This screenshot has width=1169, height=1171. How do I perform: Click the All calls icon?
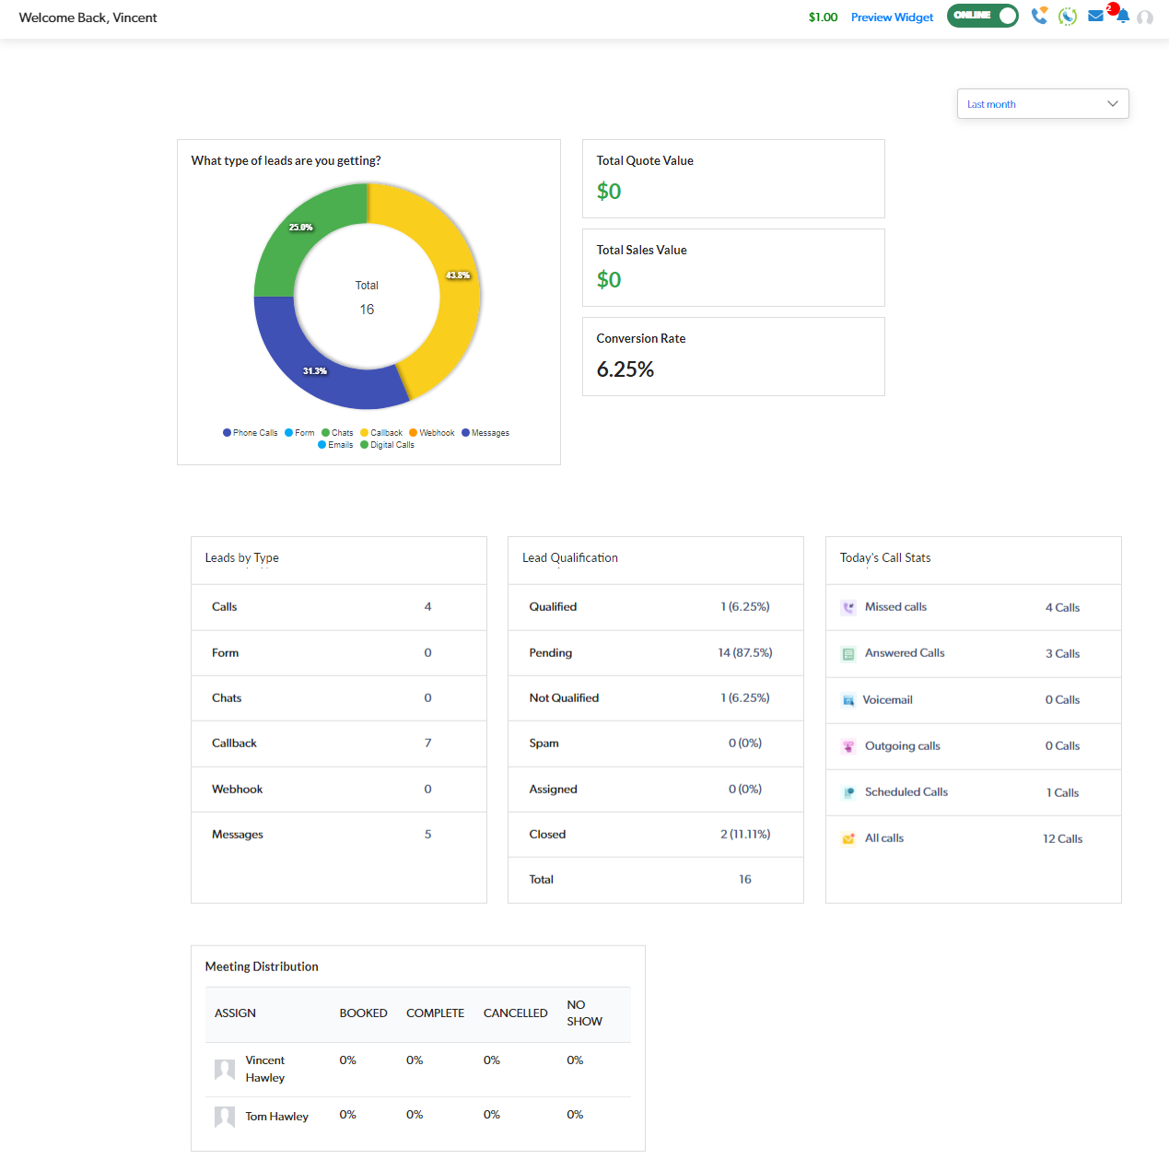(x=848, y=838)
